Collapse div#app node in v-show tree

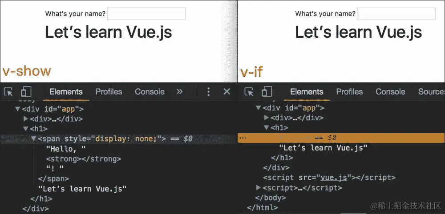click(18, 109)
